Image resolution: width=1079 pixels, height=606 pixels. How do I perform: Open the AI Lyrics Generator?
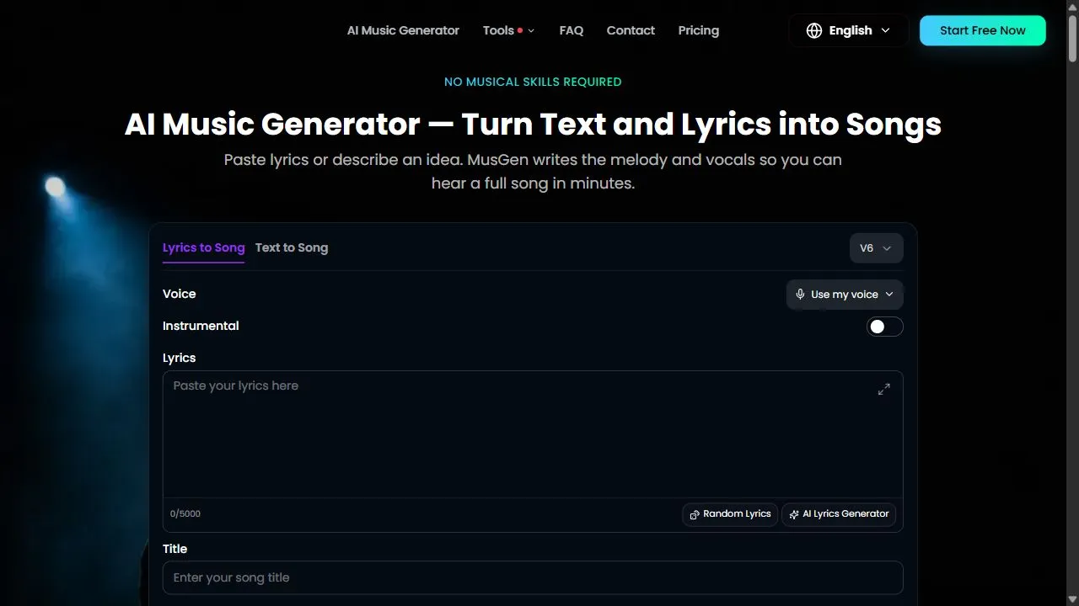pos(839,514)
